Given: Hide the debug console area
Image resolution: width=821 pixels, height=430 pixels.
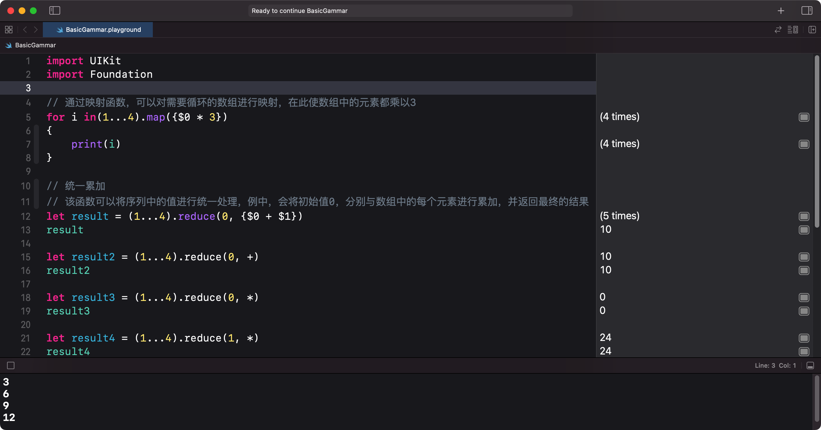Looking at the screenshot, I should [810, 365].
